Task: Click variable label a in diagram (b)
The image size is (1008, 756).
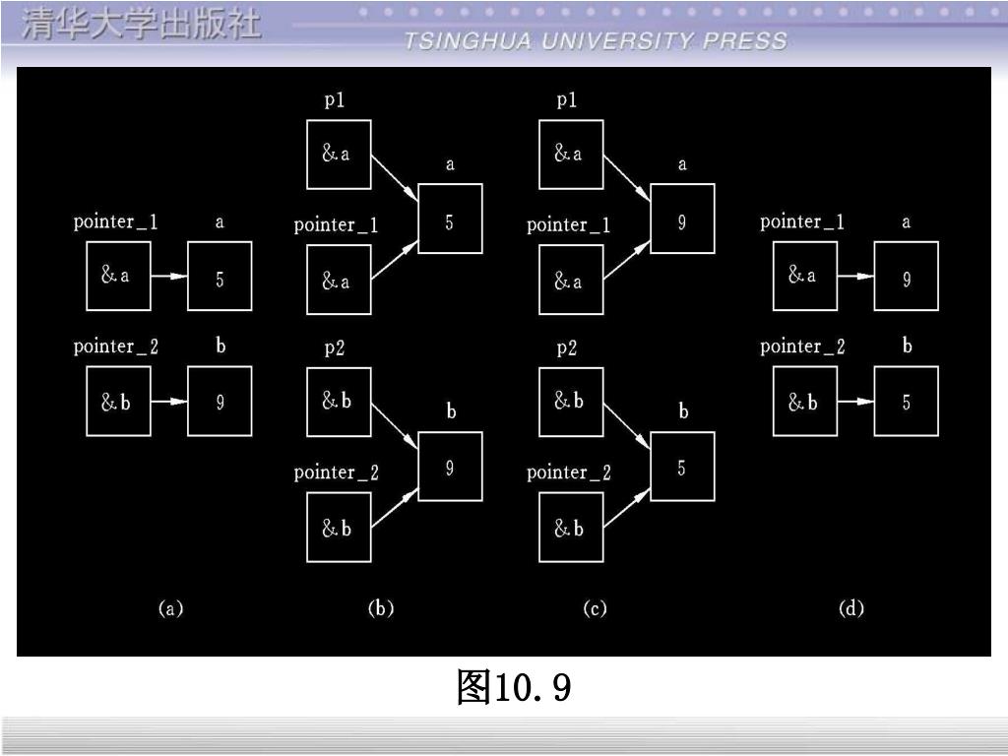Action: pos(450,164)
